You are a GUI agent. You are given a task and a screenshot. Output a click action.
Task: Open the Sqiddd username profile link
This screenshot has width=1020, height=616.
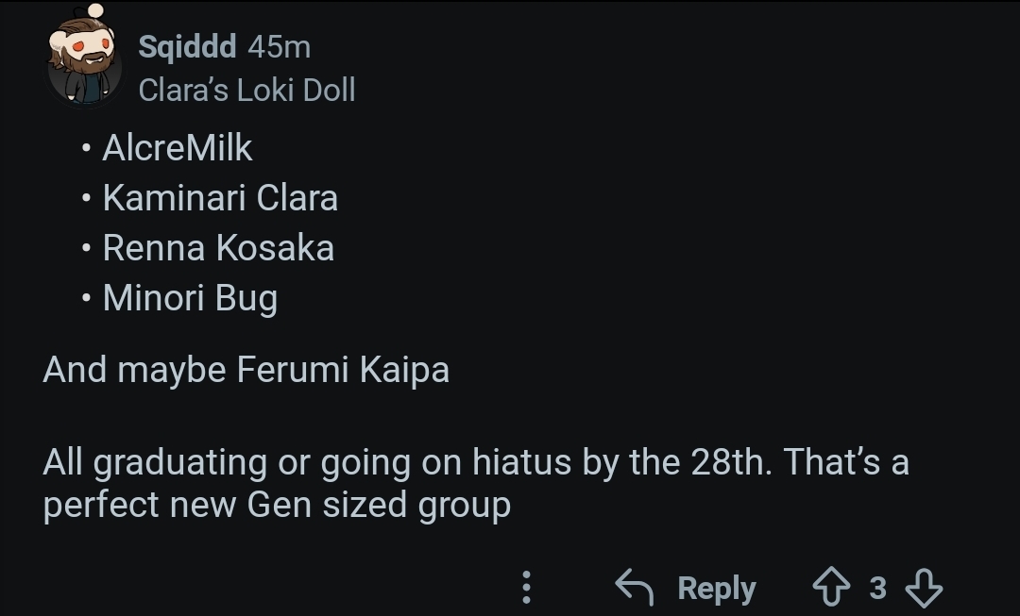point(187,47)
